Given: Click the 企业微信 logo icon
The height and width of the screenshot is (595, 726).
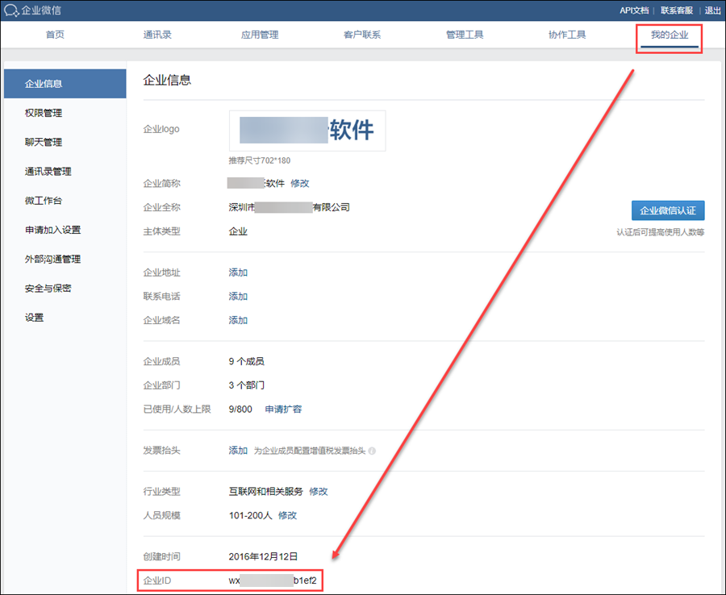Looking at the screenshot, I should [12, 10].
